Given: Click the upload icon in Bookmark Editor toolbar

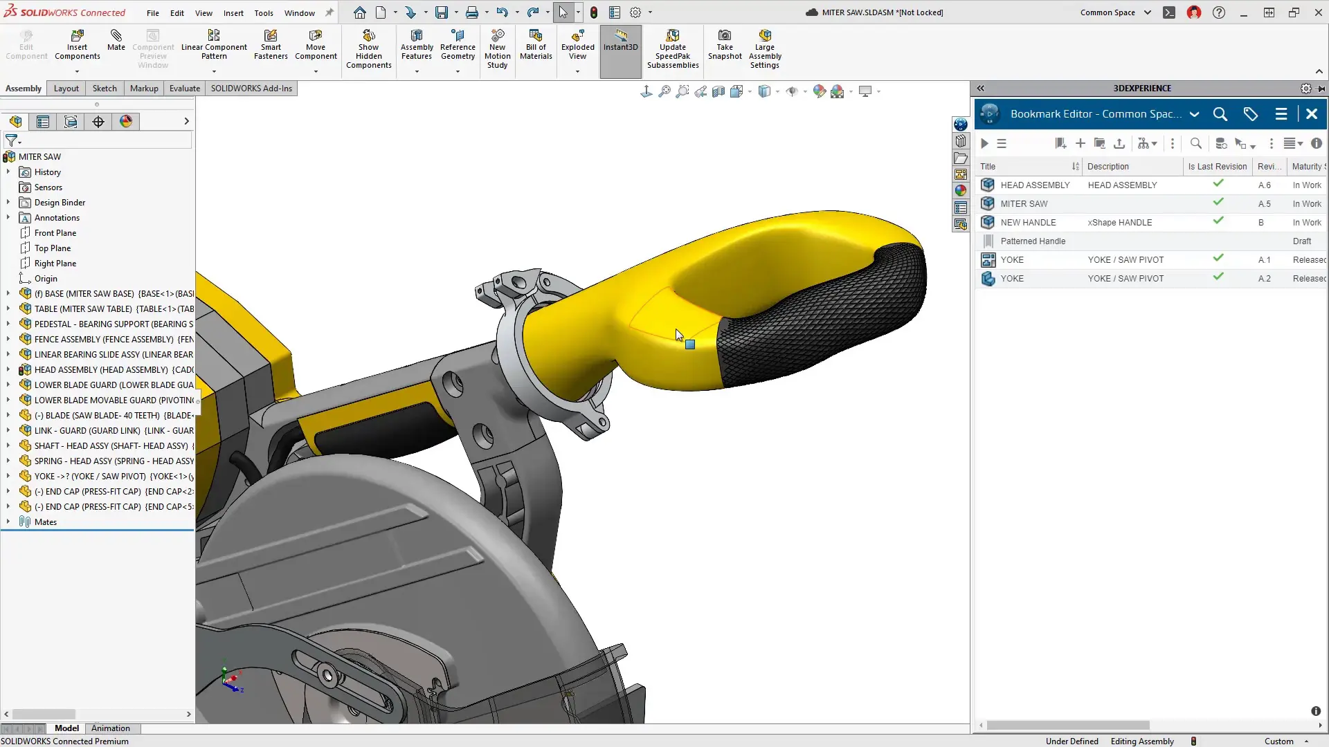Looking at the screenshot, I should tap(1119, 143).
